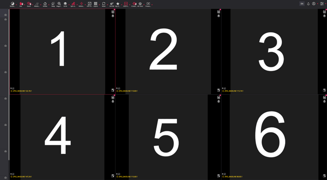Screen dimensions: 327x180
Task: Expand the Zoom tool dropdown arrow
Action: (32, 4)
